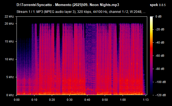The width and height of the screenshot is (172, 106).
Task: Click the 0:20 time axis label
Action: point(52,100)
